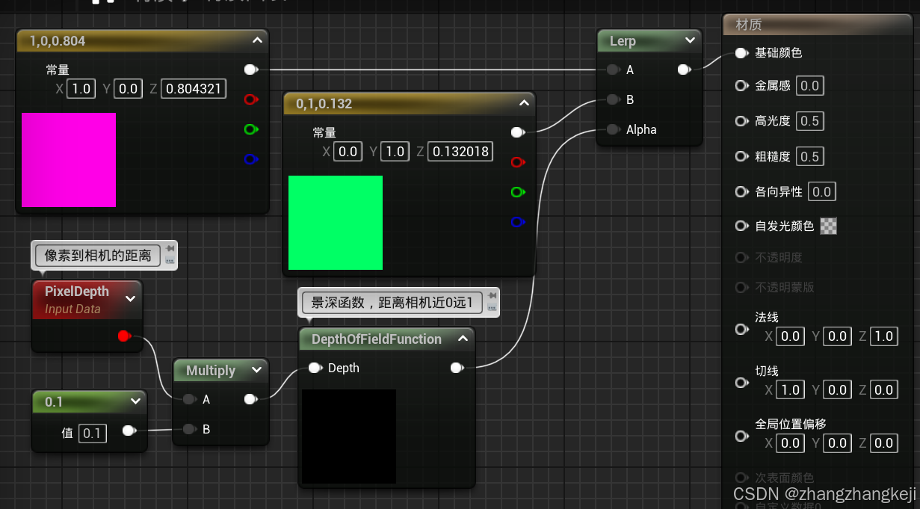Click the Multiply node B input pin
Viewport: 920px width, 509px height.
pos(189,429)
